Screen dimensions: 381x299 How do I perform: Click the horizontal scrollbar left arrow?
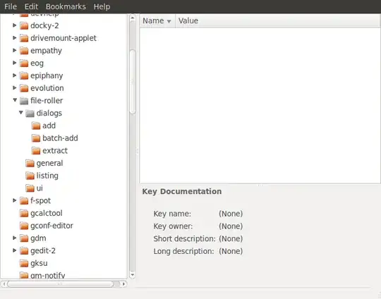4,283
